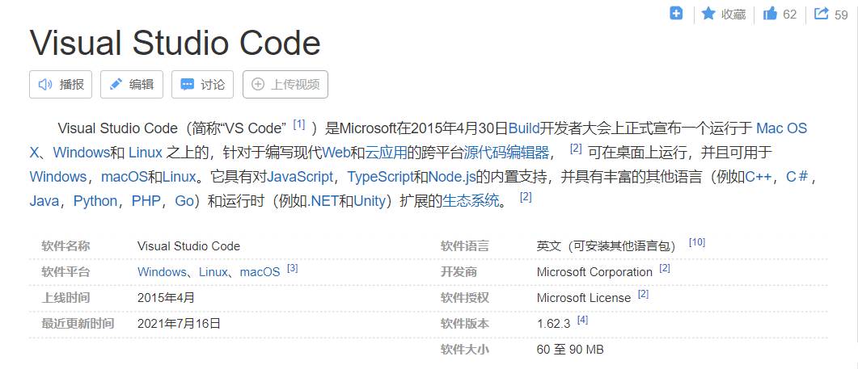
Task: Click the "60 至 90 MB" value
Action: pos(570,350)
